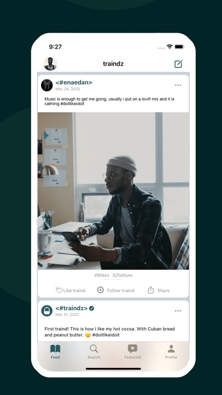222x395 pixels.
Task: Open the <#traindz> username link
Action: pos(72,308)
